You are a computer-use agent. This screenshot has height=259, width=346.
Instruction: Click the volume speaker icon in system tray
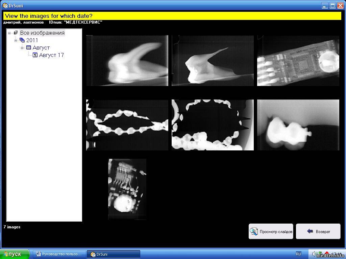[x=315, y=254]
